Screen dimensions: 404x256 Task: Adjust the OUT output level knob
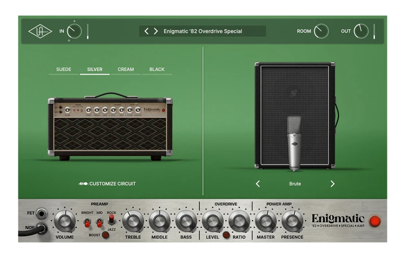361,31
